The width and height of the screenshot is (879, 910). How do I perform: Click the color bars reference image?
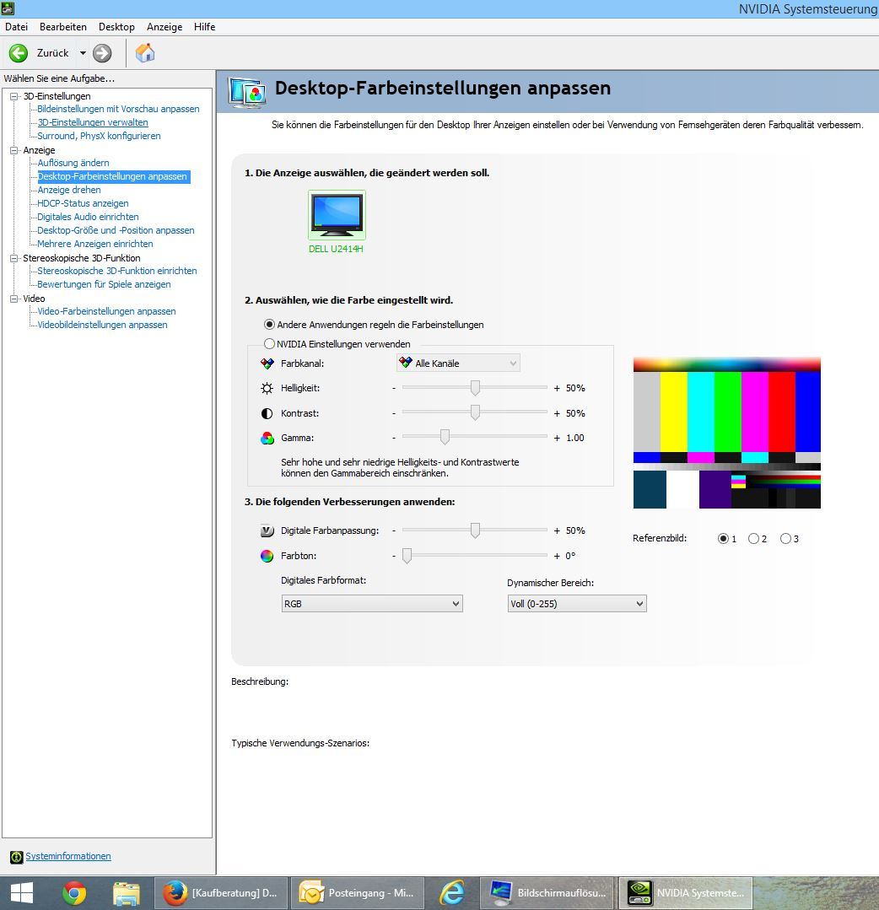pyautogui.click(x=727, y=433)
